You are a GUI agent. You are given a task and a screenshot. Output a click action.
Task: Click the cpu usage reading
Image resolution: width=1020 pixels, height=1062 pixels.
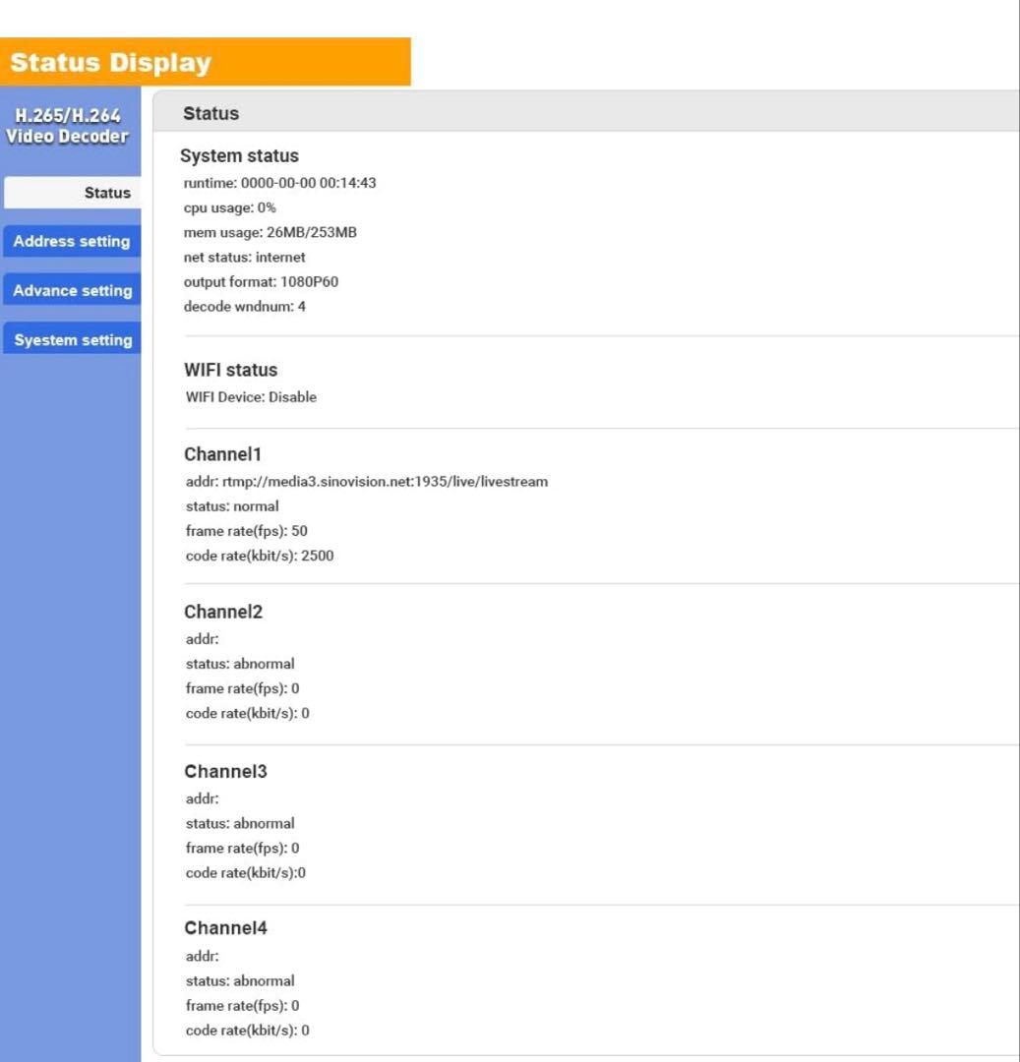(x=229, y=207)
